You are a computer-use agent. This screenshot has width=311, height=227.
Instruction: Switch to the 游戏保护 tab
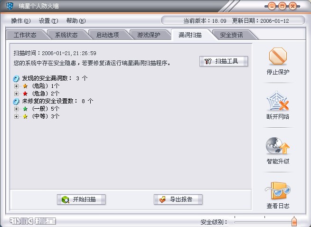[149, 35]
